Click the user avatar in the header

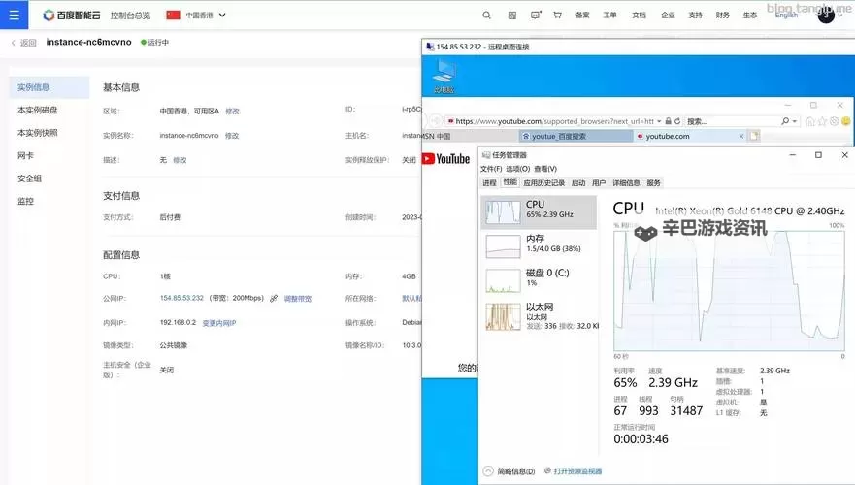(826, 16)
